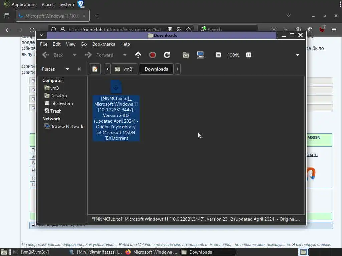Click Show Desktop icon in bottom panel
Viewport: 342px width, 256px height.
(4, 252)
